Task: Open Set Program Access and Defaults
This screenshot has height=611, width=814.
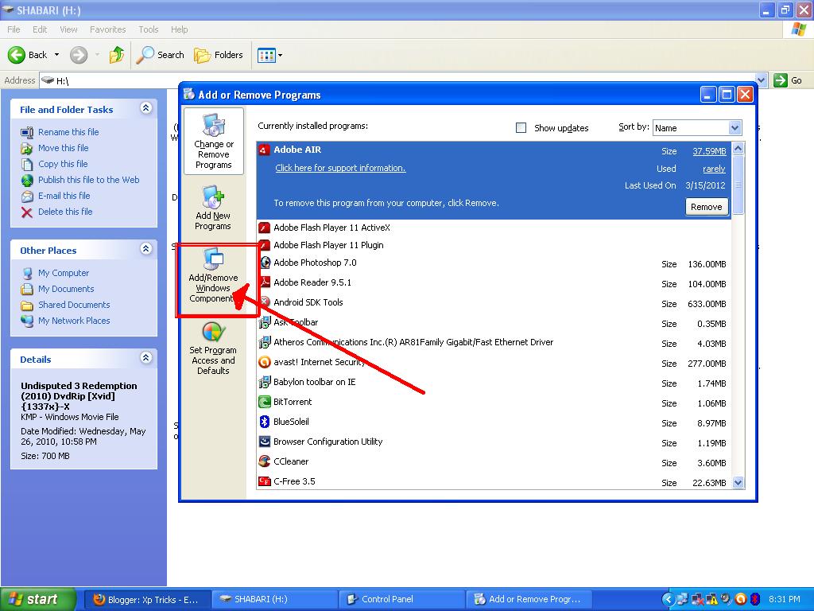Action: [213, 348]
